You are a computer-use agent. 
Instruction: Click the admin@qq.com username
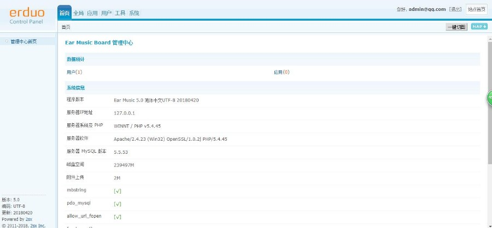pos(427,9)
